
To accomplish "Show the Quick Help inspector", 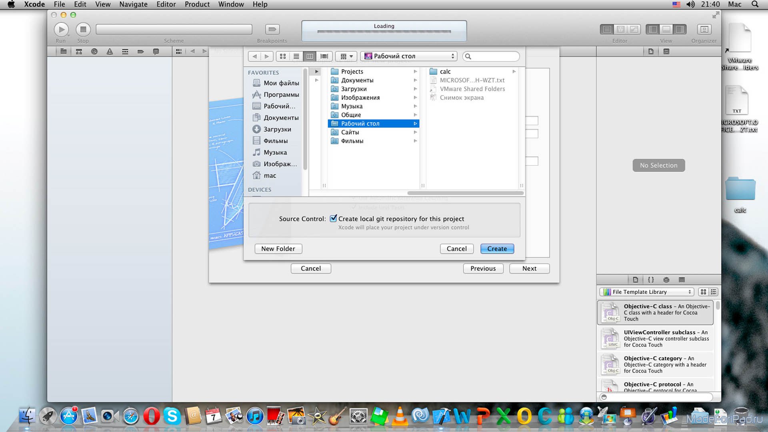I will (x=666, y=52).
